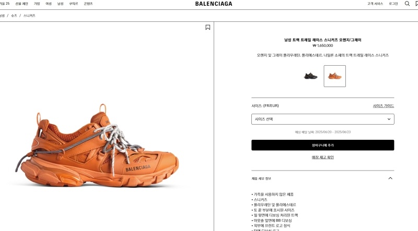Open the 남성 menu in top navigation
Viewport: 418px width, 231px height.
[x=60, y=4]
